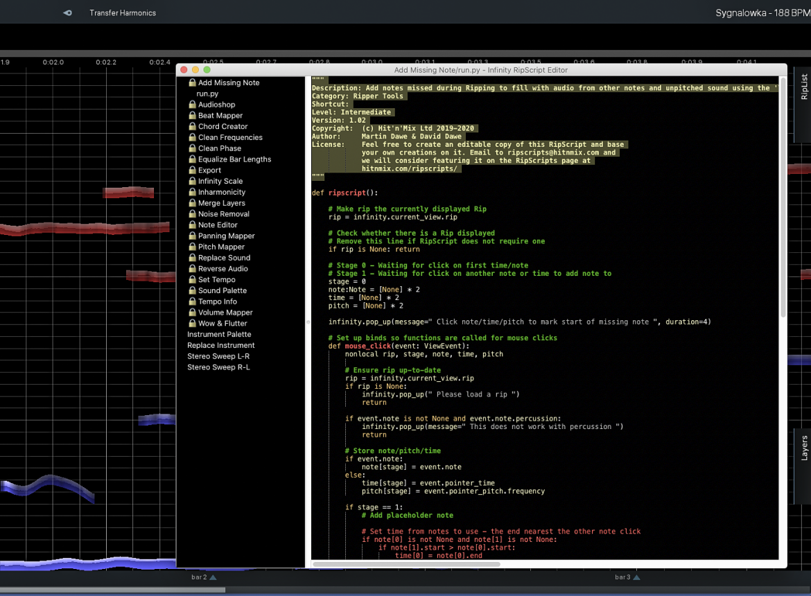Select the Reverse Audio script

[x=223, y=268]
